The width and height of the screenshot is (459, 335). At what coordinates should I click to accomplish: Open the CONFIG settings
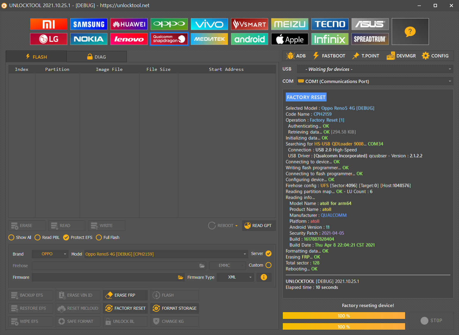click(435, 56)
